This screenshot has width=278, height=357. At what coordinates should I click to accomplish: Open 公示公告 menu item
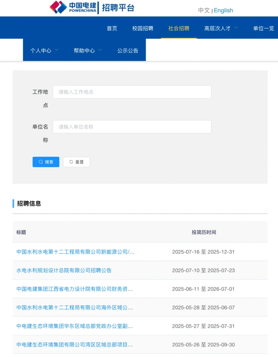pyautogui.click(x=128, y=50)
